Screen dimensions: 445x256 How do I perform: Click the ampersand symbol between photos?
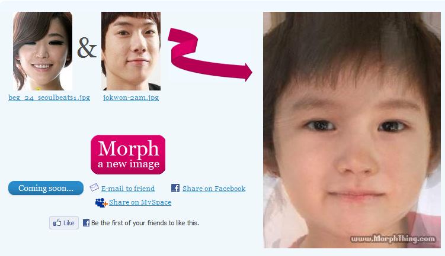87,48
